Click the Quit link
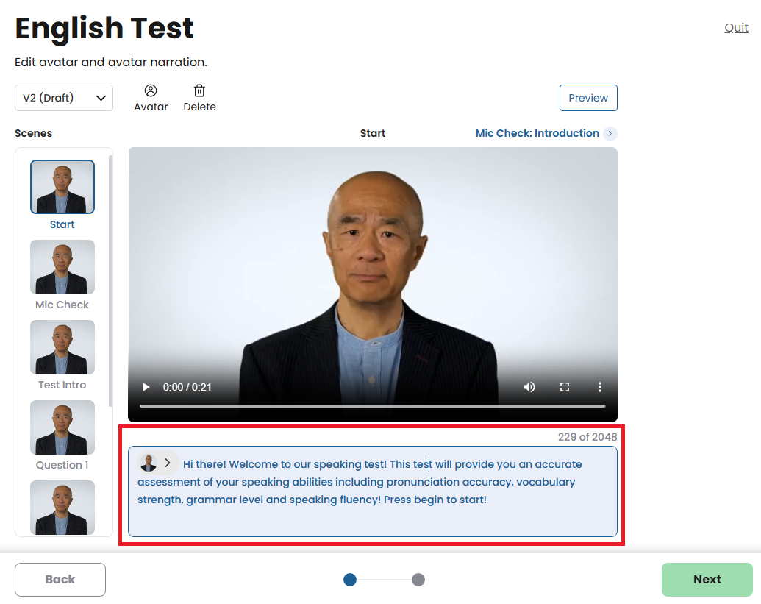 [x=736, y=28]
